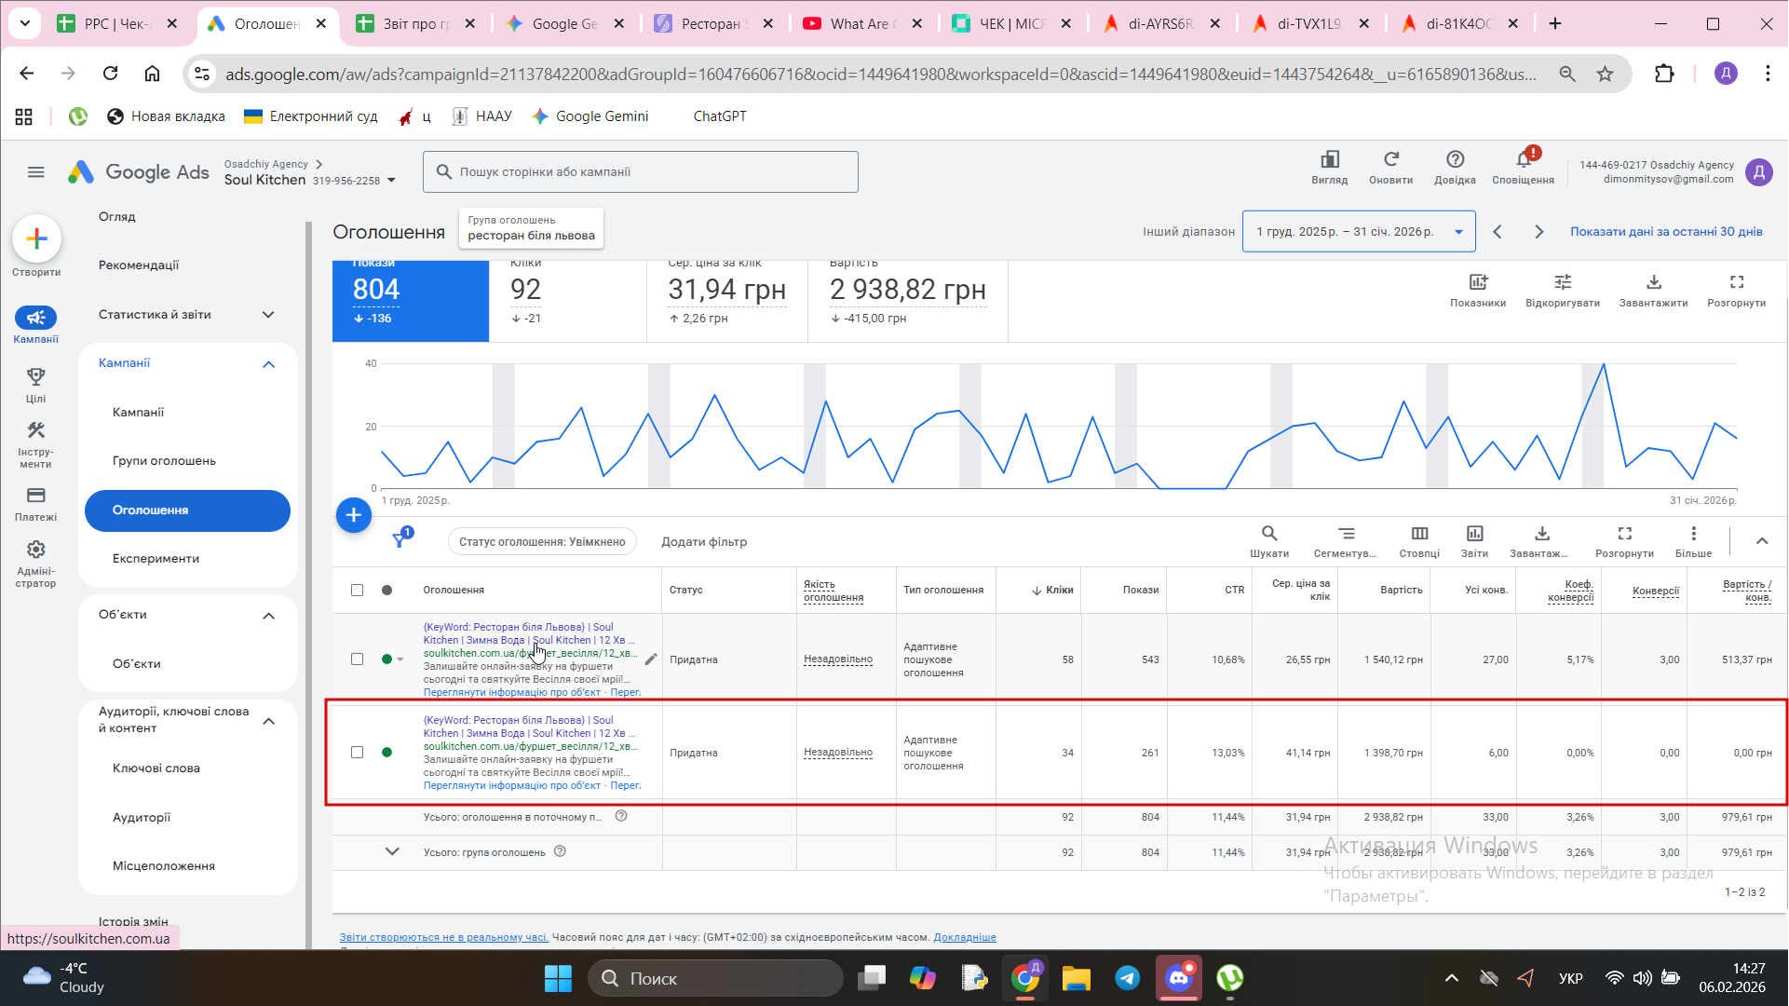Image resolution: width=1789 pixels, height=1006 pixels.
Task: Tick checkbox of second ad row
Action: click(358, 753)
